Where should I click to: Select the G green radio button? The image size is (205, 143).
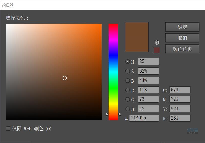pos(128,99)
